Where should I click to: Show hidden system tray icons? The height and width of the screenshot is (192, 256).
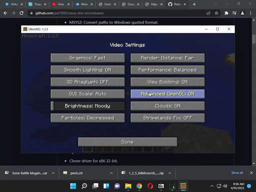(x=212, y=186)
